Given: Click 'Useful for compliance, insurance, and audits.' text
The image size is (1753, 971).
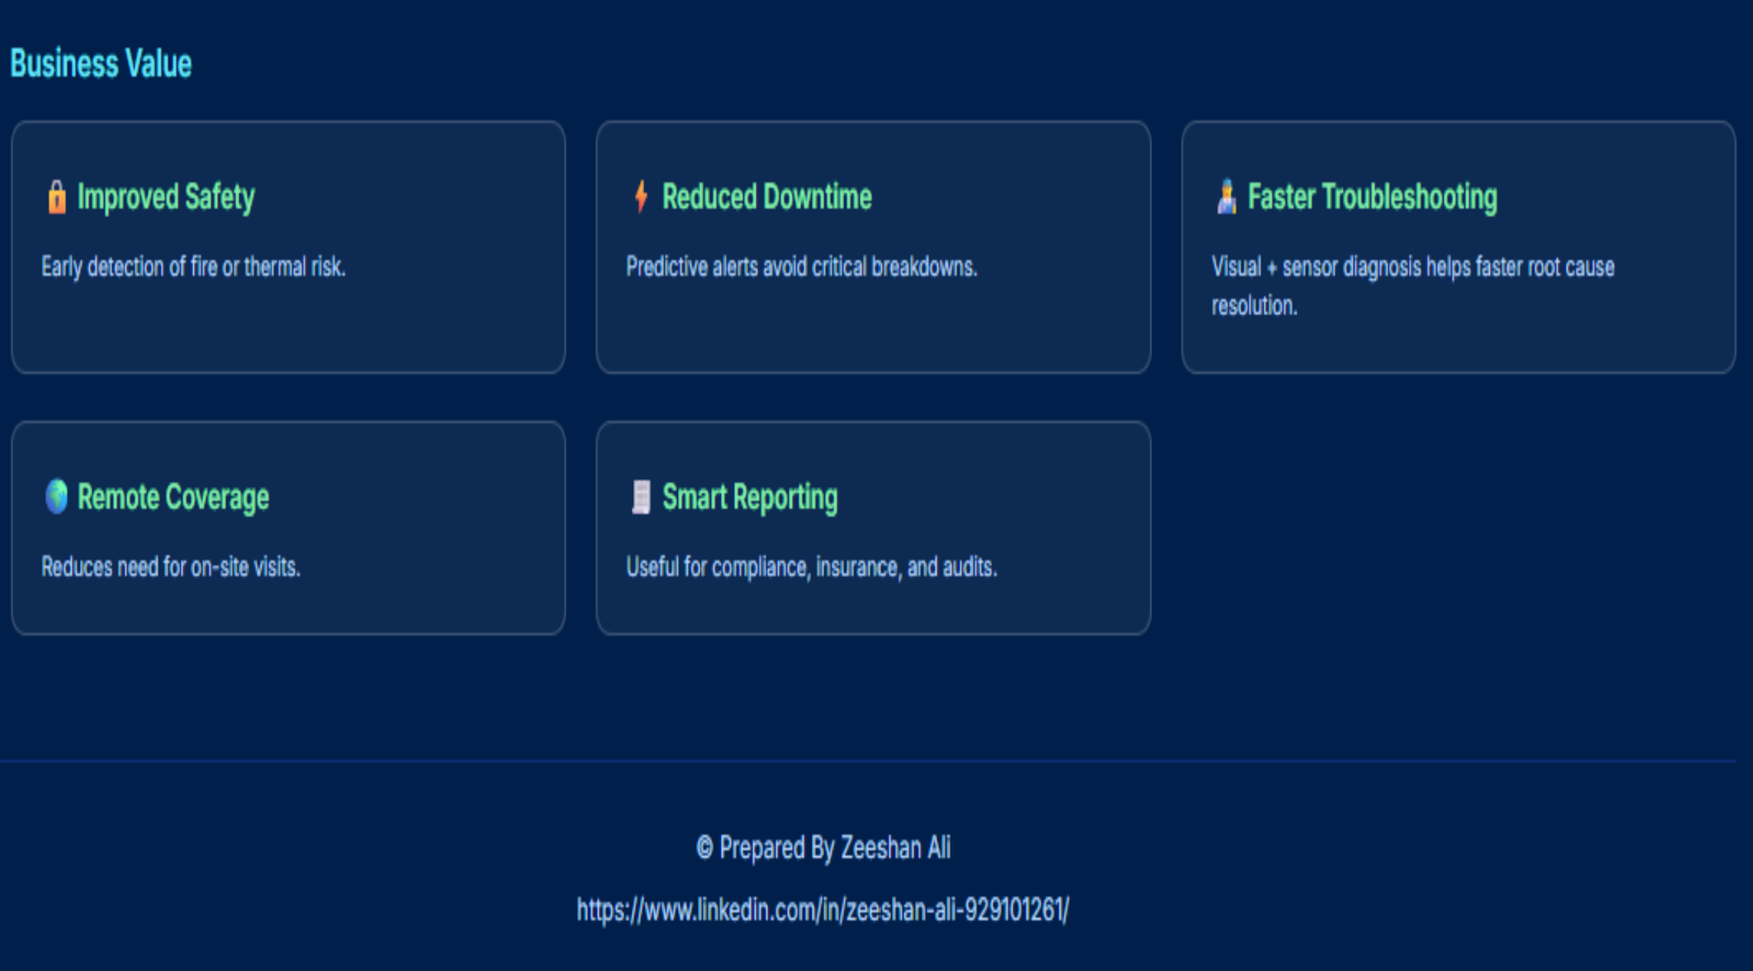Looking at the screenshot, I should pos(811,568).
